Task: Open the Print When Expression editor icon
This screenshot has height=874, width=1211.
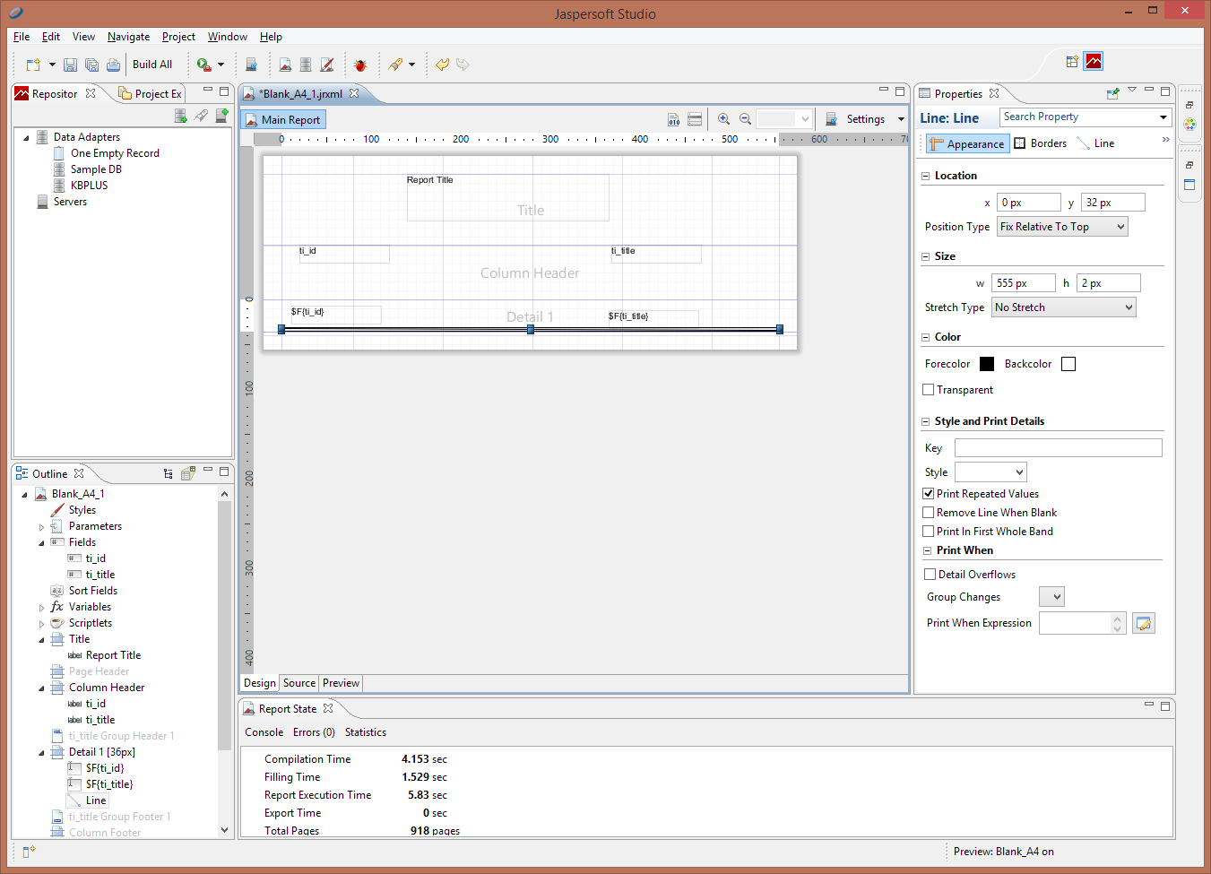Action: click(1144, 623)
